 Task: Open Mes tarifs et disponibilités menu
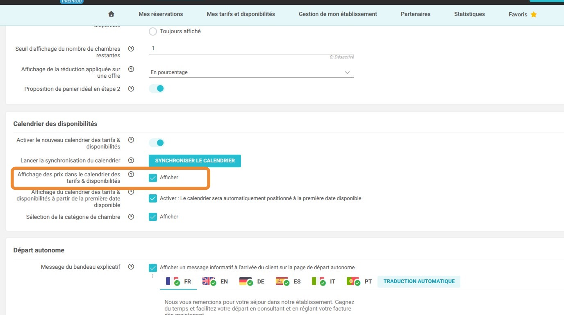(241, 14)
